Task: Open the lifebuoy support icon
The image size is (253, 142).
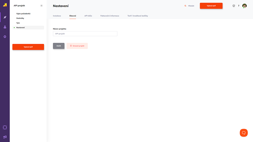Action: 5,127
